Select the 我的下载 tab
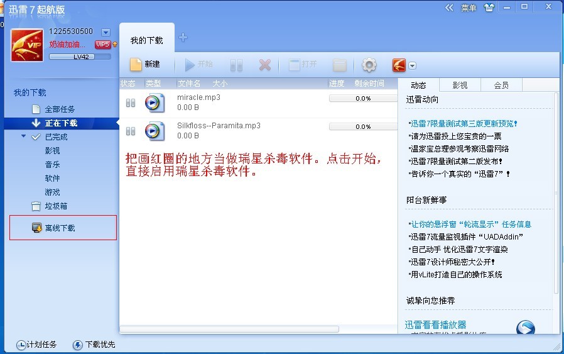 (x=147, y=40)
